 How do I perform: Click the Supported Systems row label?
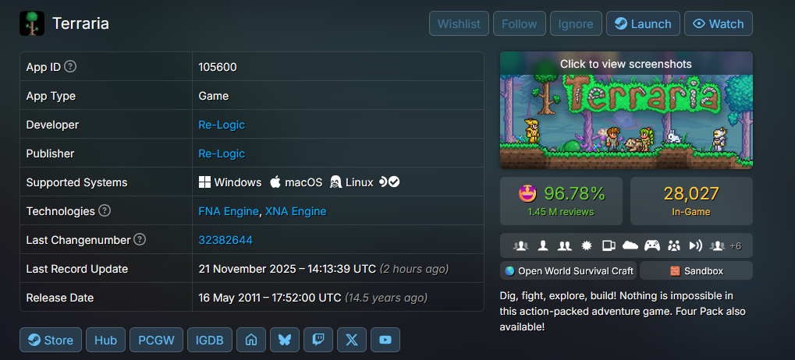point(77,182)
